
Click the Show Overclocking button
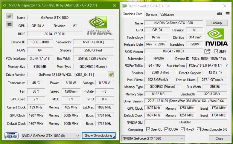99,136
